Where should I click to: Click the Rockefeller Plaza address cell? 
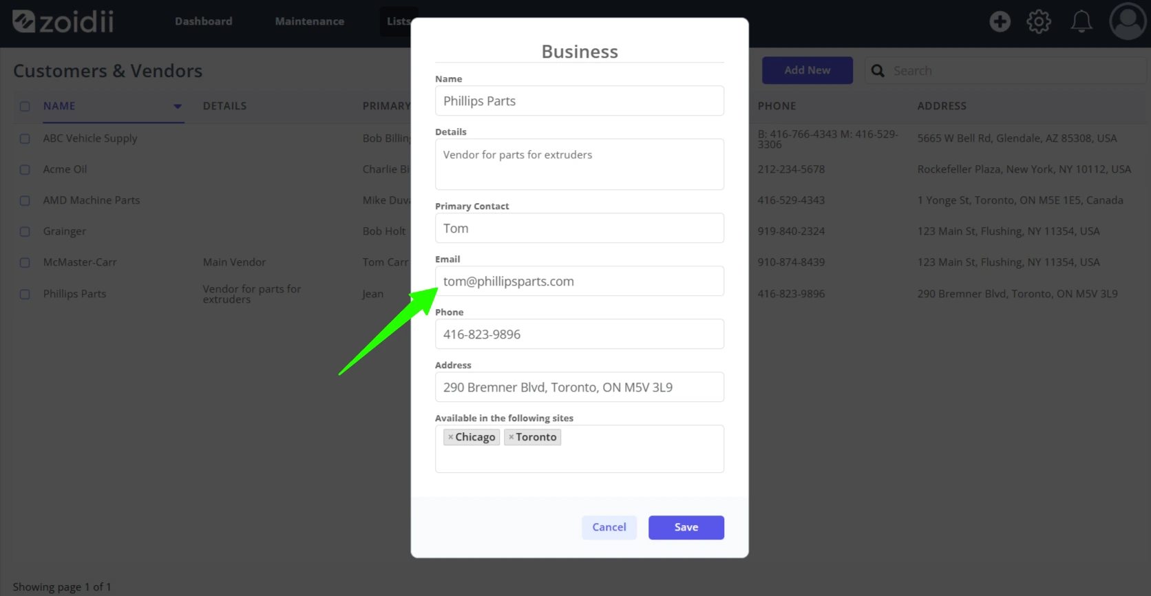1024,169
